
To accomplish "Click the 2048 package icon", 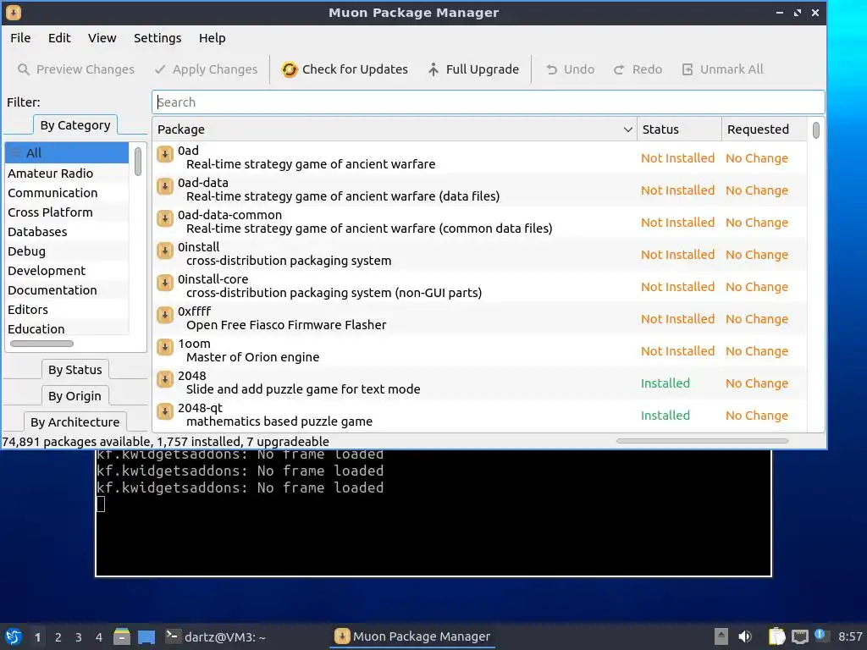I will 165,378.
